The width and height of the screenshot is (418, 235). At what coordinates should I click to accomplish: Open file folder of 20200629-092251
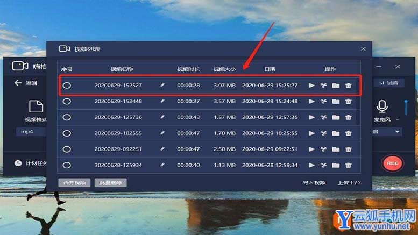(x=336, y=149)
